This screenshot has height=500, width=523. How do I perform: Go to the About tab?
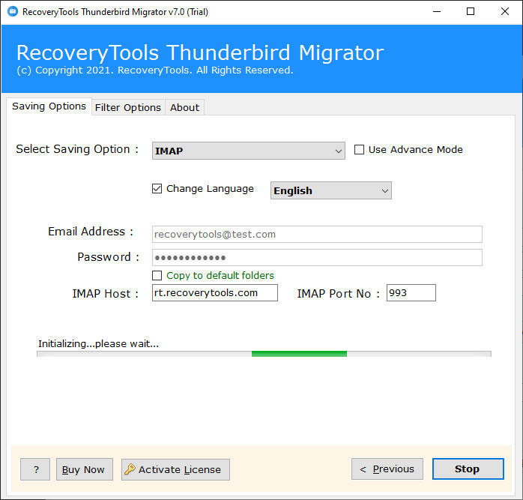[x=184, y=107]
